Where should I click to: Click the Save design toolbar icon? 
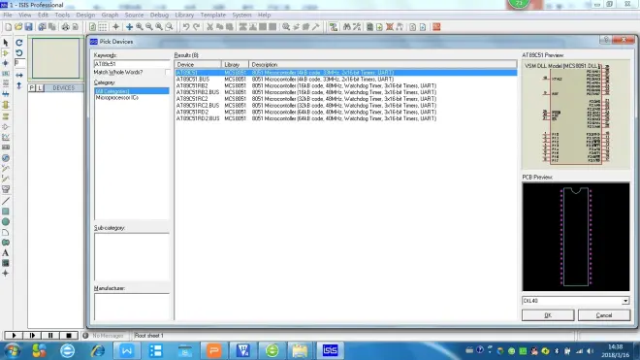point(28,27)
